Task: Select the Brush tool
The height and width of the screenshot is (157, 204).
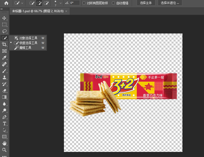Action: (x=4, y=71)
